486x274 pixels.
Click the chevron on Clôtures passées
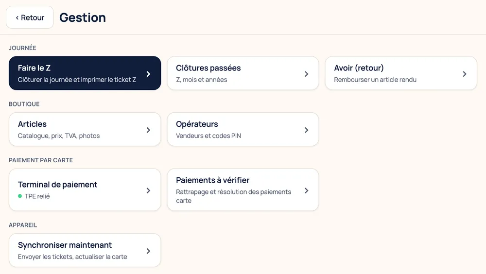pyautogui.click(x=306, y=74)
